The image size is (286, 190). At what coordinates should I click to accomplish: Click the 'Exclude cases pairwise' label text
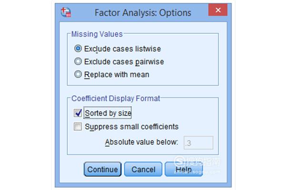pyautogui.click(x=124, y=62)
